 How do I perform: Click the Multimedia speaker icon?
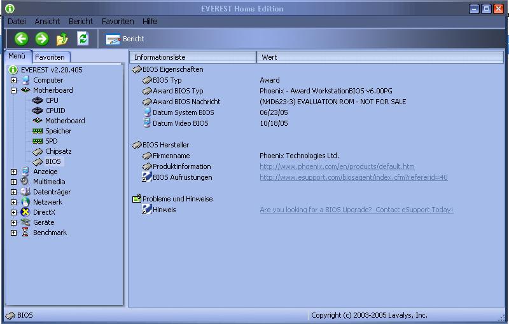pos(25,182)
